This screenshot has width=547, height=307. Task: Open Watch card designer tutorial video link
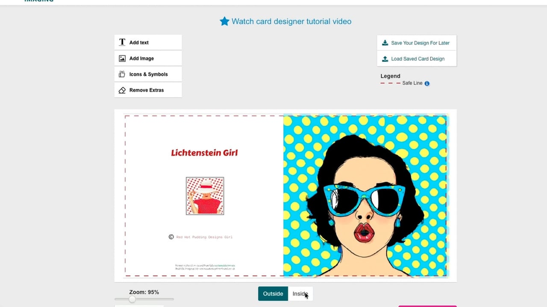tap(291, 21)
